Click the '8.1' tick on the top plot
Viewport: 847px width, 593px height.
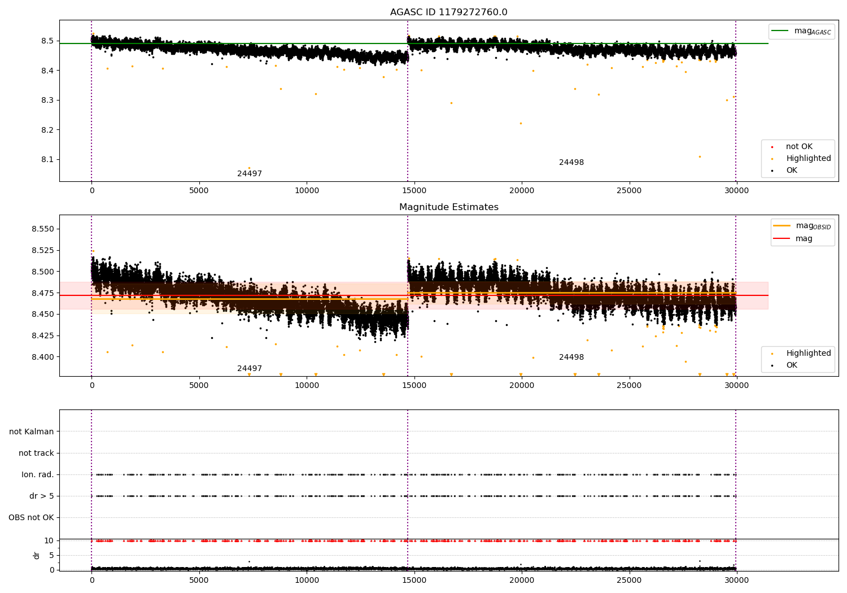47,159
